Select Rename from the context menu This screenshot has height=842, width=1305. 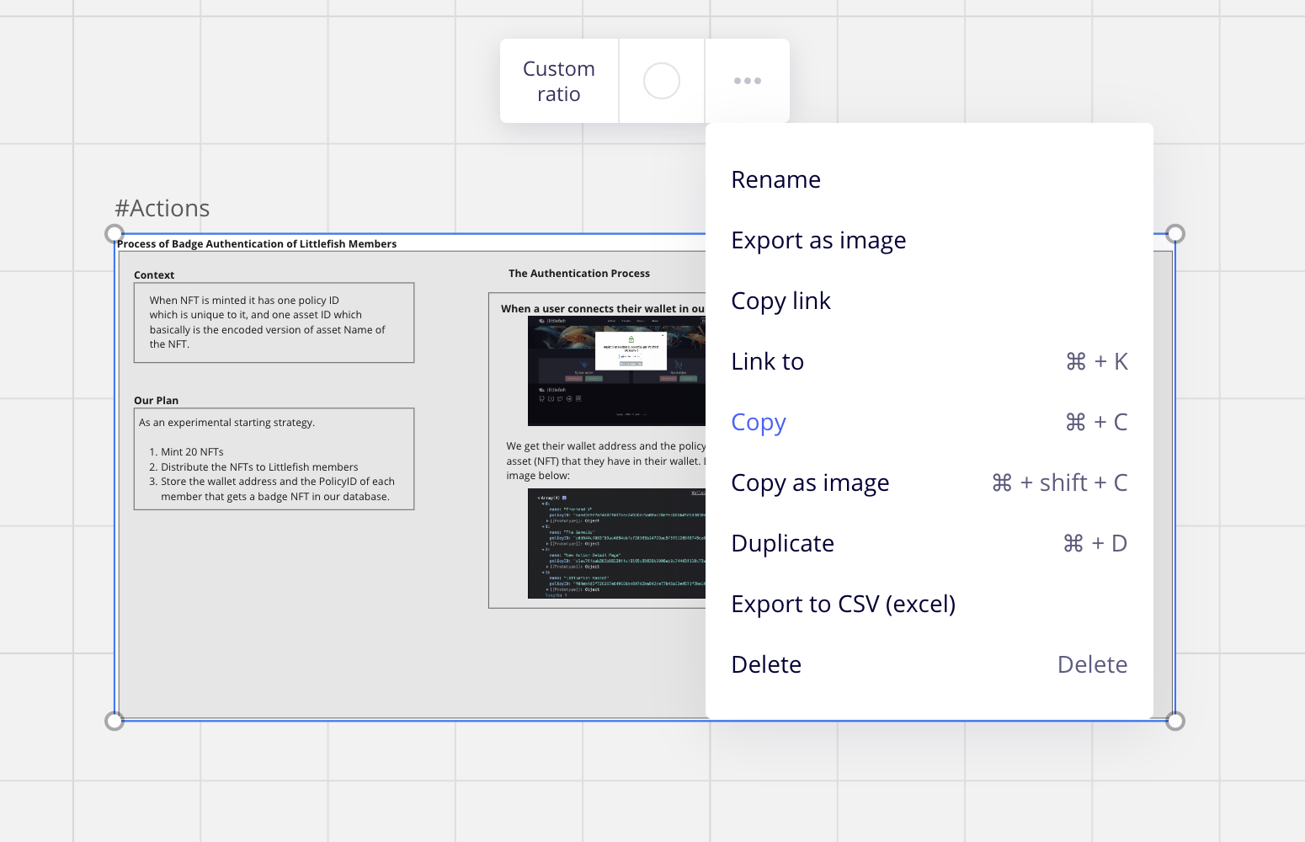point(775,179)
